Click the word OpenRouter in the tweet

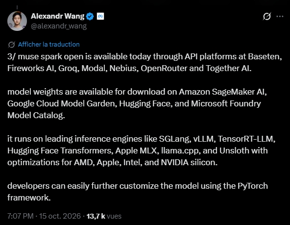164,68
